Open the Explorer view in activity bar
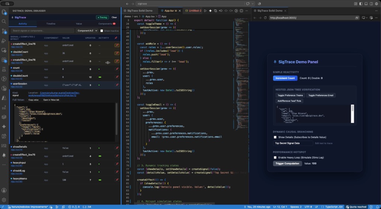The image size is (381, 209). [4, 12]
